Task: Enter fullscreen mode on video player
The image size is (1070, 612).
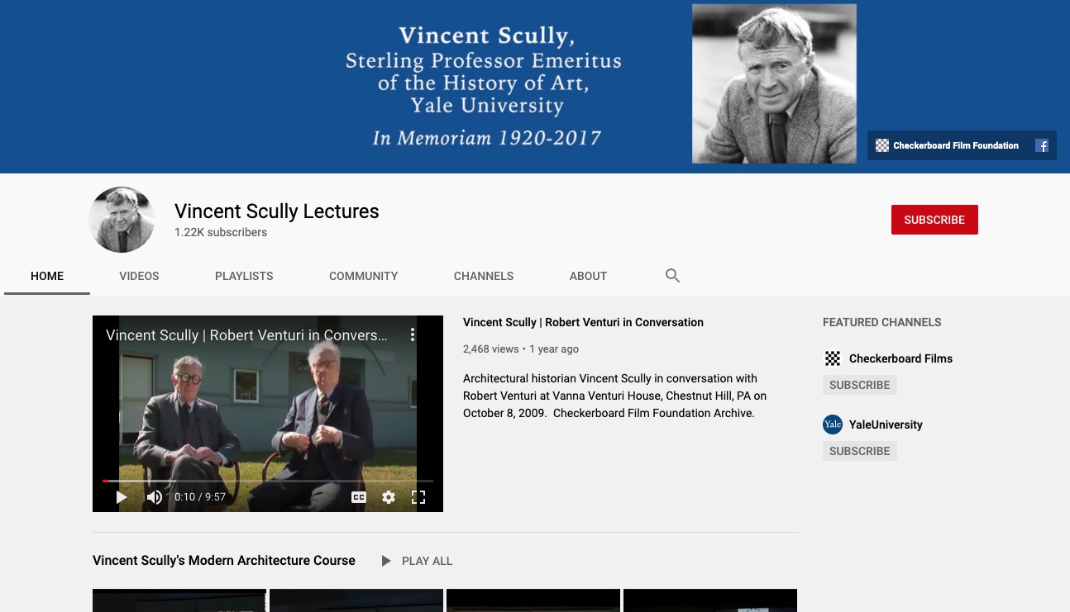Action: pyautogui.click(x=418, y=497)
